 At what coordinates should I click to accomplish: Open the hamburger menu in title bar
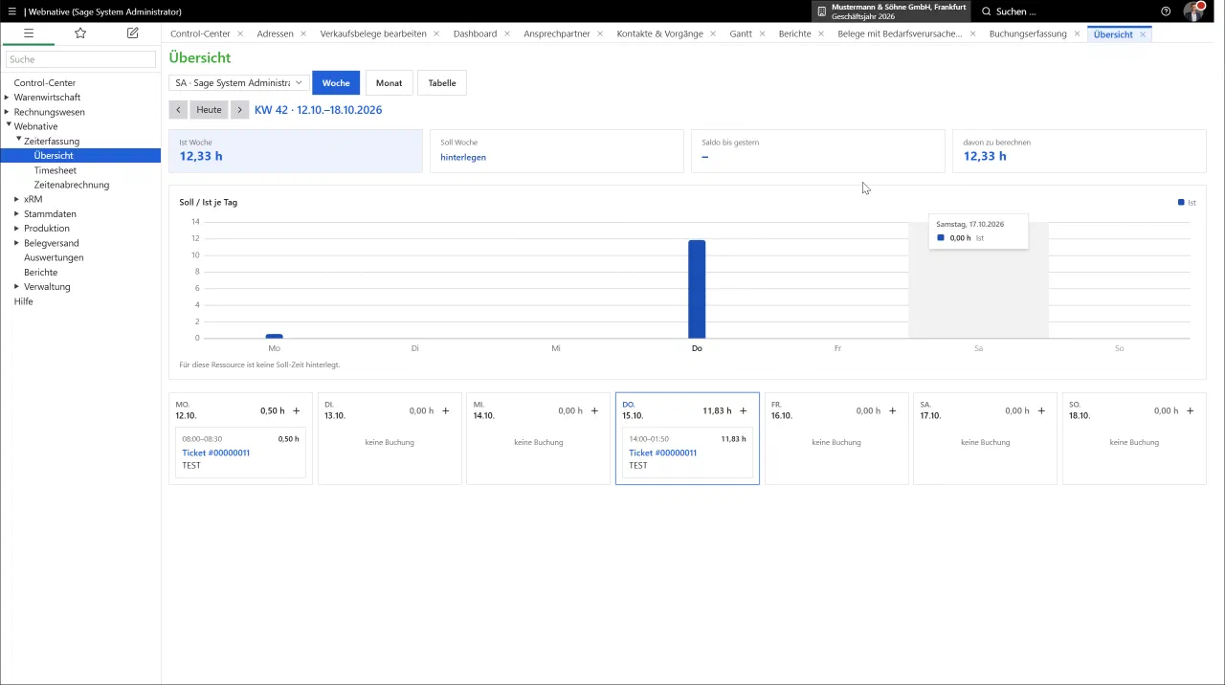[x=11, y=11]
